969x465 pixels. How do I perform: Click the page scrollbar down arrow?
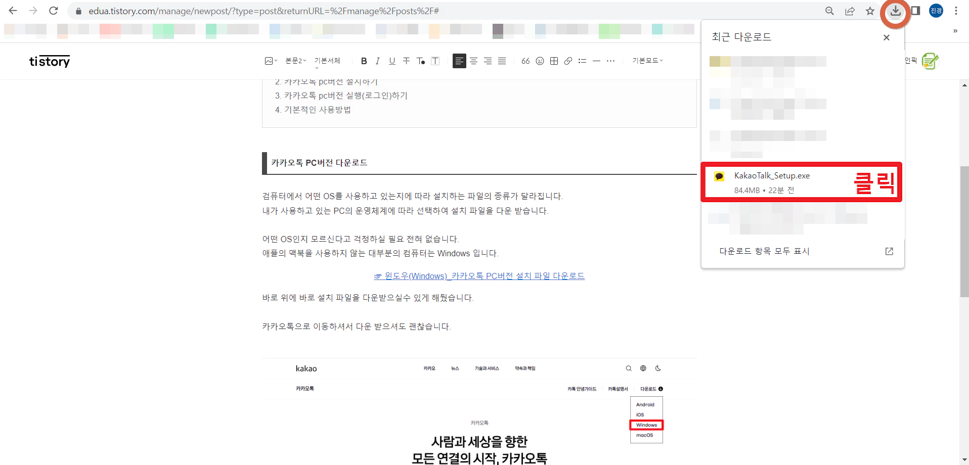click(x=964, y=460)
